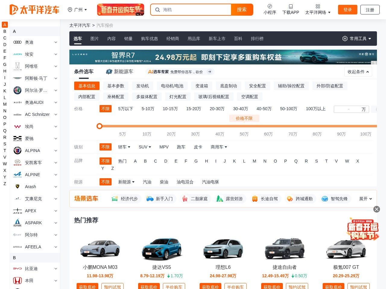Click the search magnifier icon
This screenshot has width=386, height=289.
coord(158,10)
